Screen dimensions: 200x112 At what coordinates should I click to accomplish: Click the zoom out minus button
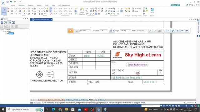tap(179, 106)
